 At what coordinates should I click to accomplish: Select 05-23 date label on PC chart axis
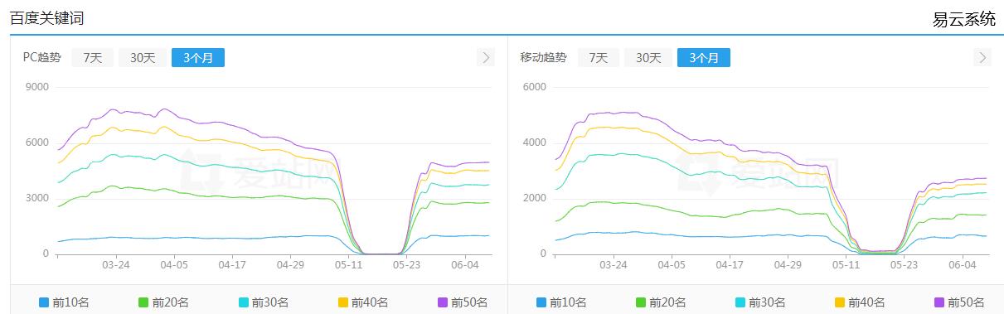tap(407, 265)
